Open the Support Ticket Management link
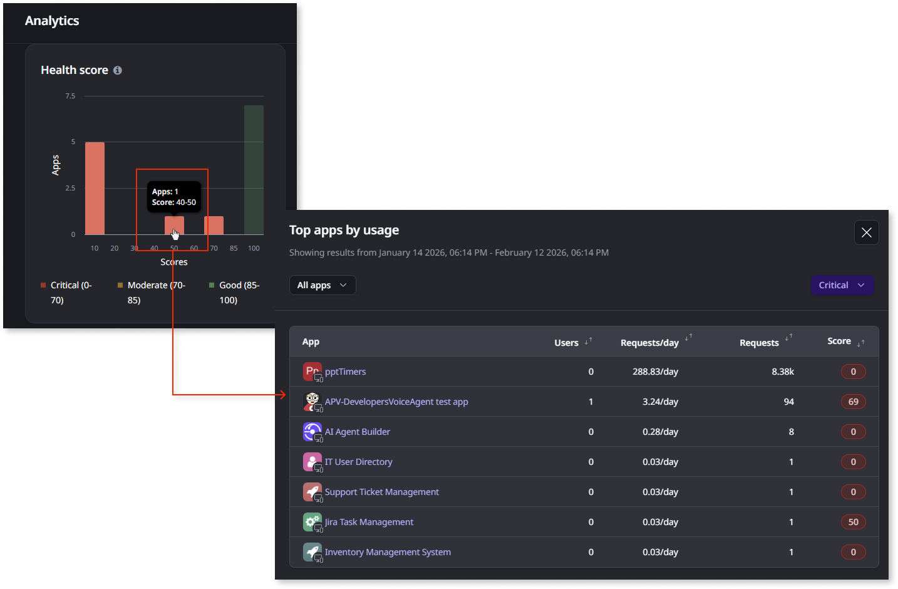Screen dimensions: 898x589 click(381, 492)
